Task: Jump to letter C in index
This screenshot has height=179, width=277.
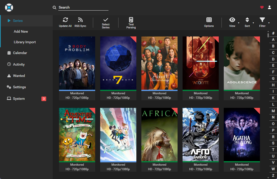Action: click(x=273, y=53)
